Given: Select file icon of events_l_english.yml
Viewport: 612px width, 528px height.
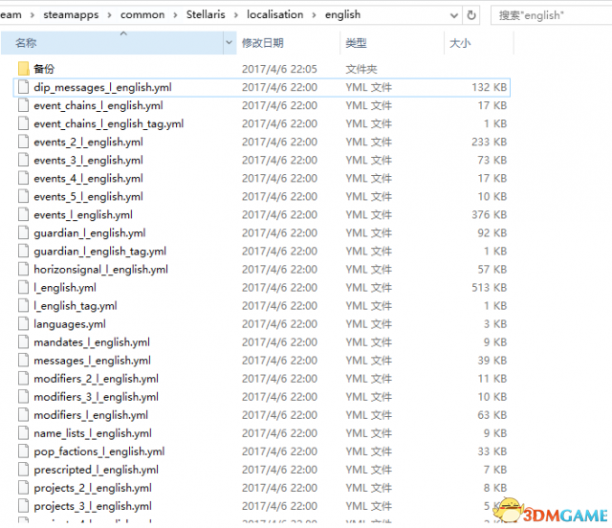Looking at the screenshot, I should pyautogui.click(x=23, y=214).
